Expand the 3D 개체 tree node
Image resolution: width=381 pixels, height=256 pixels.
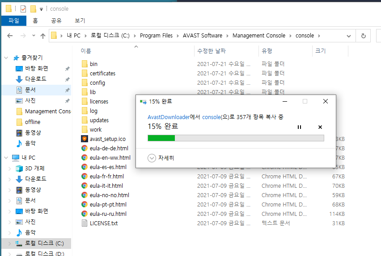pos(10,169)
